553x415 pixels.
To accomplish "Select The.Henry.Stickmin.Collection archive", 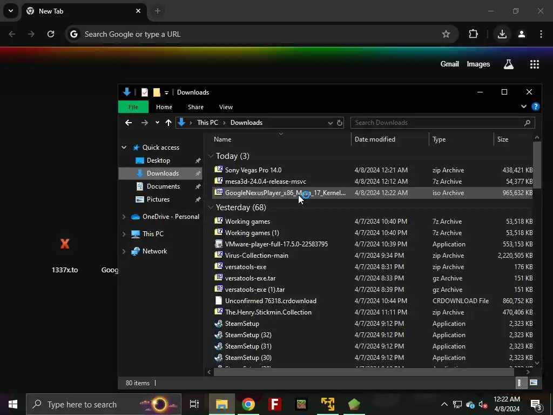I will tap(373, 312).
